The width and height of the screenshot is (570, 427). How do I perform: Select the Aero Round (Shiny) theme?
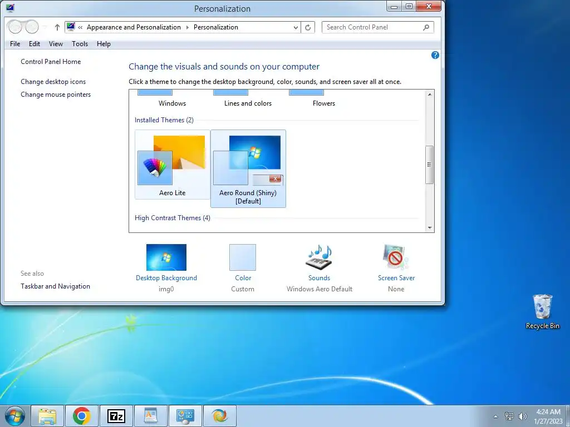coord(248,169)
